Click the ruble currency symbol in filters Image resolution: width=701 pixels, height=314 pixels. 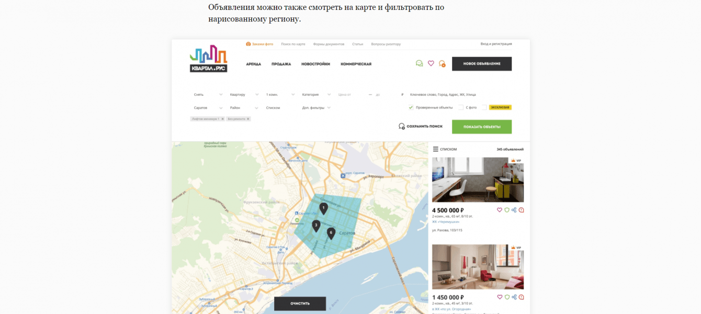tap(402, 95)
